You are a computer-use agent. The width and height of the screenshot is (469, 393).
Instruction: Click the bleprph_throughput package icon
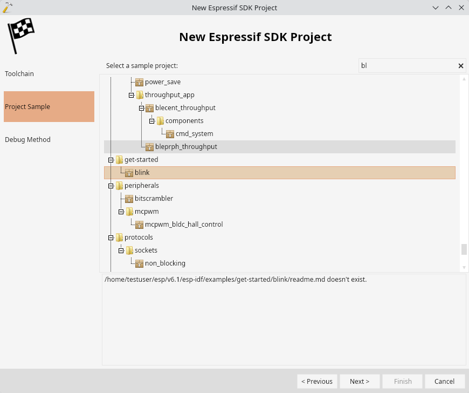[149, 147]
